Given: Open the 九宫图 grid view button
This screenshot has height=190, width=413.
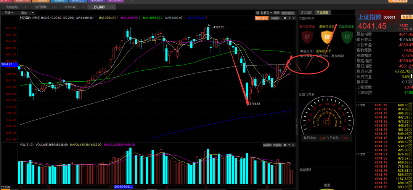Looking at the screenshot, I should pyautogui.click(x=406, y=17).
